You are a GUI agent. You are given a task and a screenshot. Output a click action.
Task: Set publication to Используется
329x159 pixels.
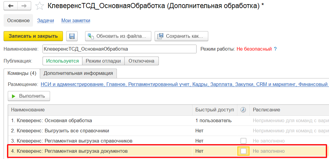[x=62, y=61]
